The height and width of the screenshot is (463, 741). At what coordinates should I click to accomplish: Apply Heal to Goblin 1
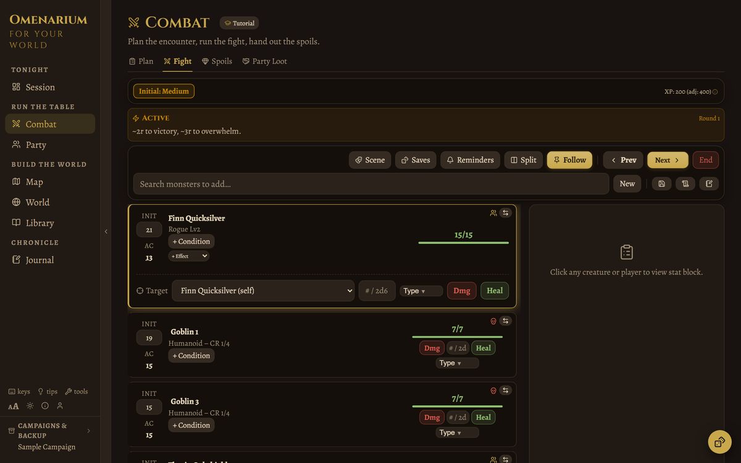tap(484, 348)
